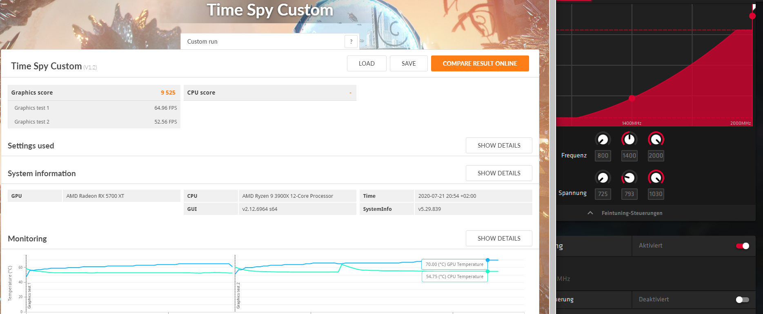Click the LOAD button

367,64
